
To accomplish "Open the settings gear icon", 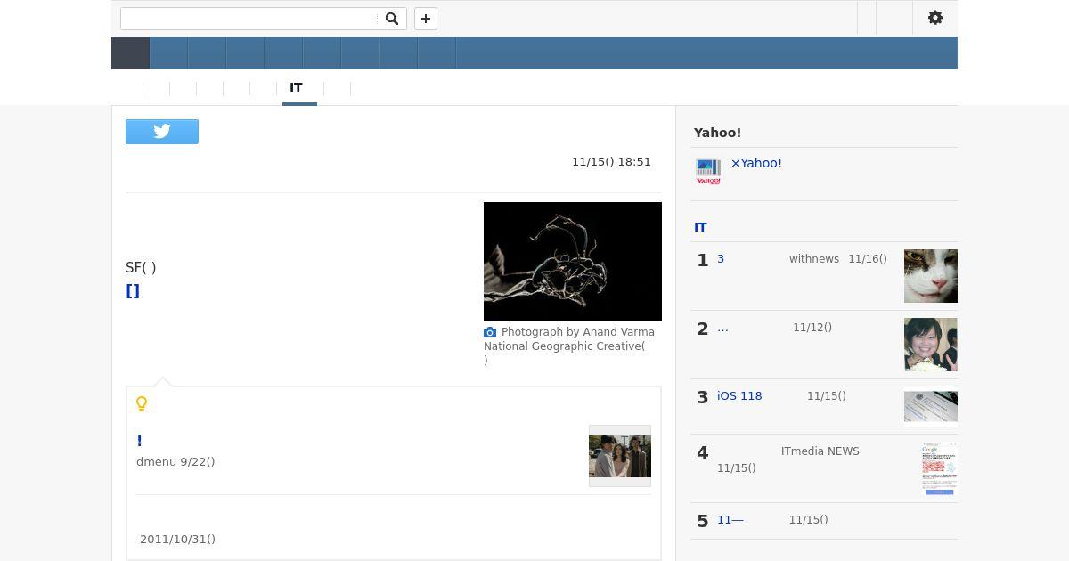I will (x=935, y=18).
